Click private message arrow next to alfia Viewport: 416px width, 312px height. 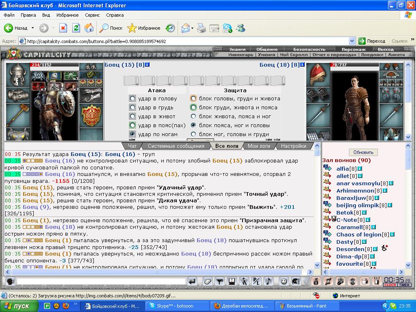[327, 168]
